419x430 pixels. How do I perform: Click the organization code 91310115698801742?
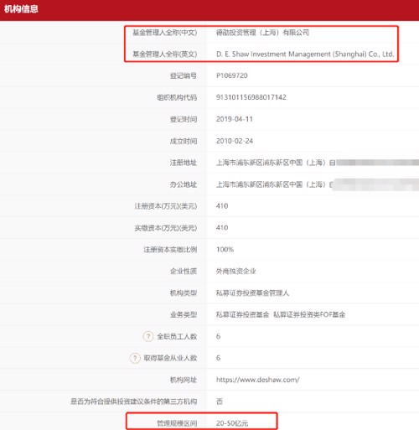coord(251,97)
